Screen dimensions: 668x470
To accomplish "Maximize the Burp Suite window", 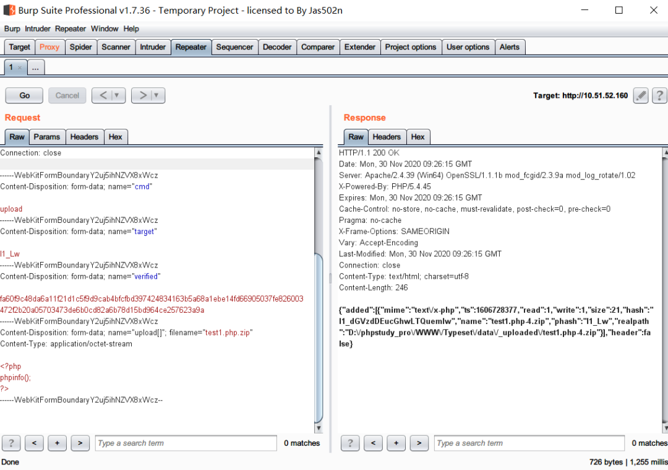I will [619, 10].
